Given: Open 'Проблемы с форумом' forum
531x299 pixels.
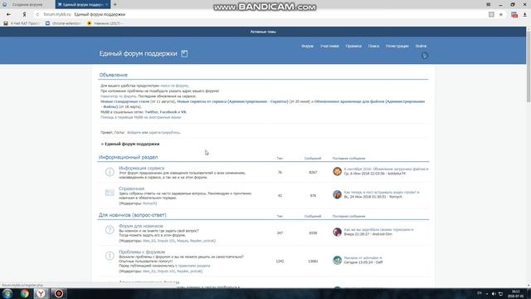Looking at the screenshot, I should pos(142,252).
